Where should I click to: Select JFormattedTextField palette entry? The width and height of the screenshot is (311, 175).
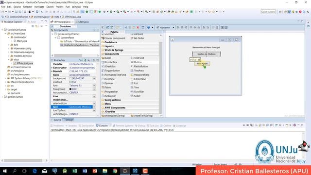pos(114,75)
